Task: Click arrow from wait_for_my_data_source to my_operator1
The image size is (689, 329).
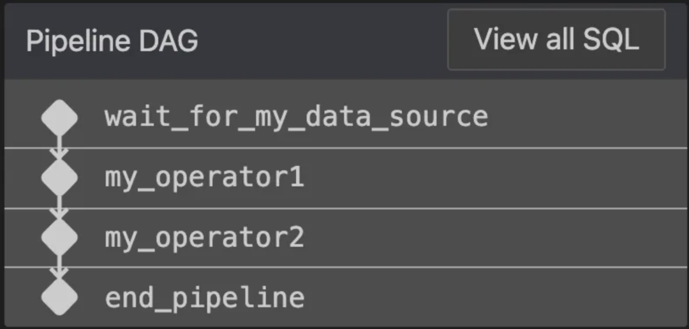Action: (x=59, y=148)
